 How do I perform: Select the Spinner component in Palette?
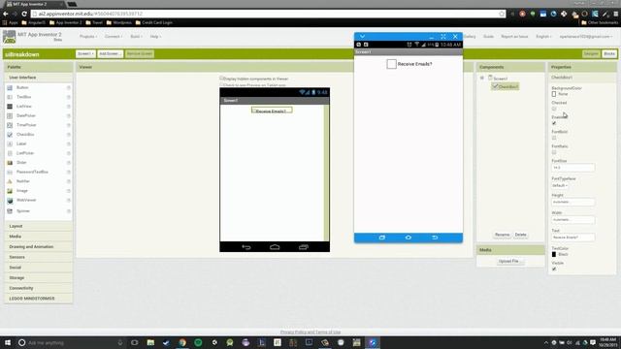(23, 211)
